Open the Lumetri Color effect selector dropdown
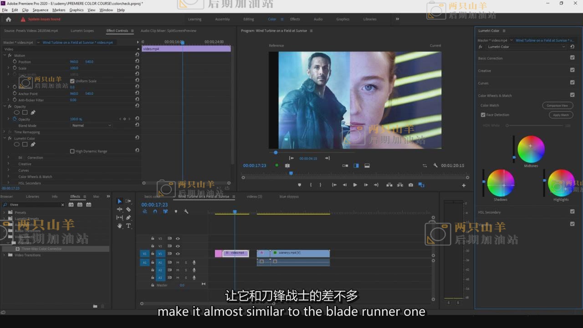Image resolution: width=583 pixels, height=328 pixels. tap(526, 46)
